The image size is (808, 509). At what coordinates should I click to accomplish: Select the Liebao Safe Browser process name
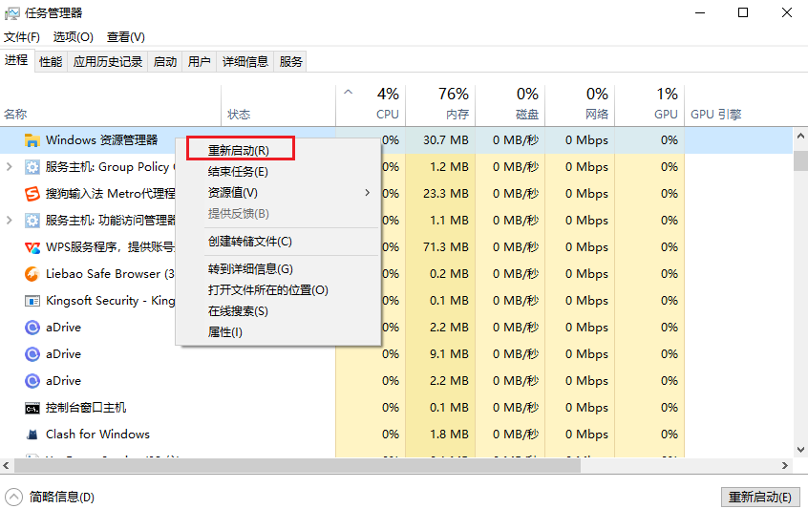click(x=110, y=273)
